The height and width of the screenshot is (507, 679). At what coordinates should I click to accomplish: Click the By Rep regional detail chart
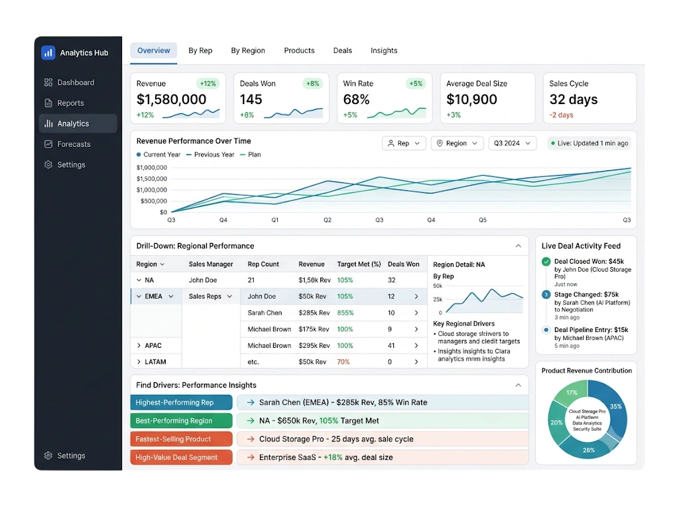pos(484,300)
